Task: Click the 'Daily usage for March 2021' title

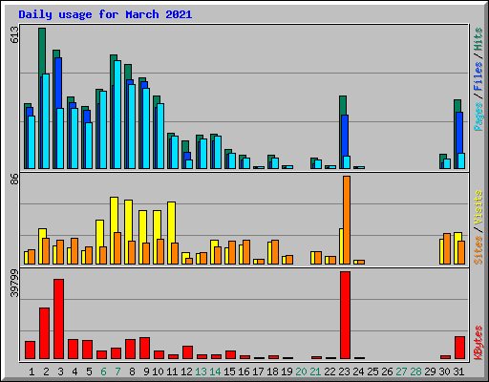Action: (x=105, y=14)
